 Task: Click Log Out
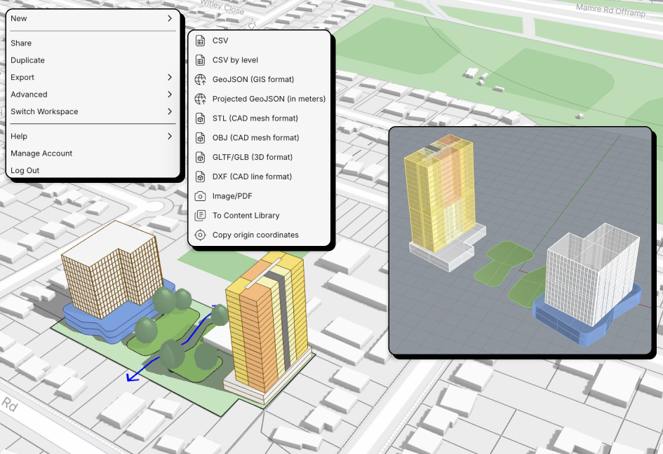tap(25, 170)
